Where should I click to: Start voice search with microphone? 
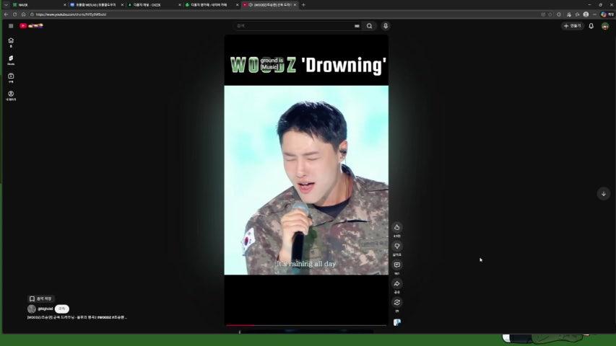point(386,26)
